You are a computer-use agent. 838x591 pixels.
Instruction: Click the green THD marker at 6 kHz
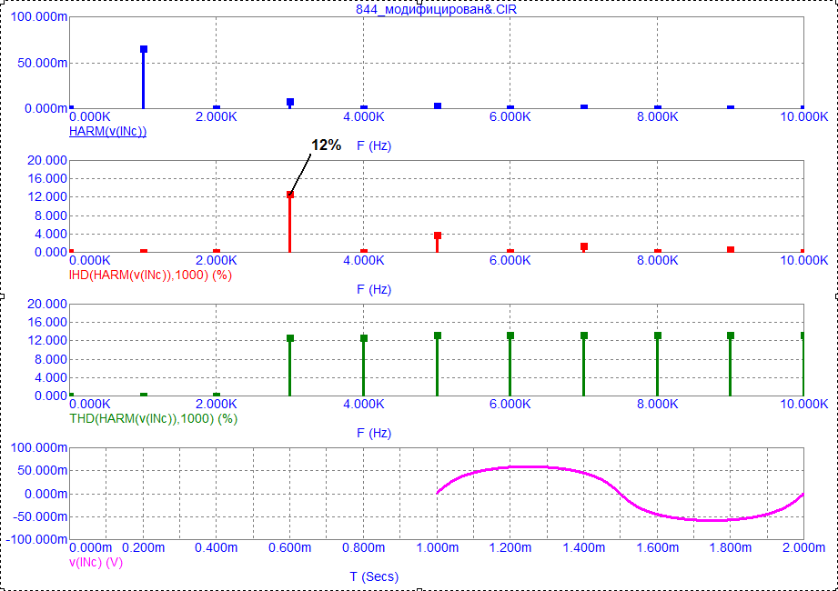(510, 336)
